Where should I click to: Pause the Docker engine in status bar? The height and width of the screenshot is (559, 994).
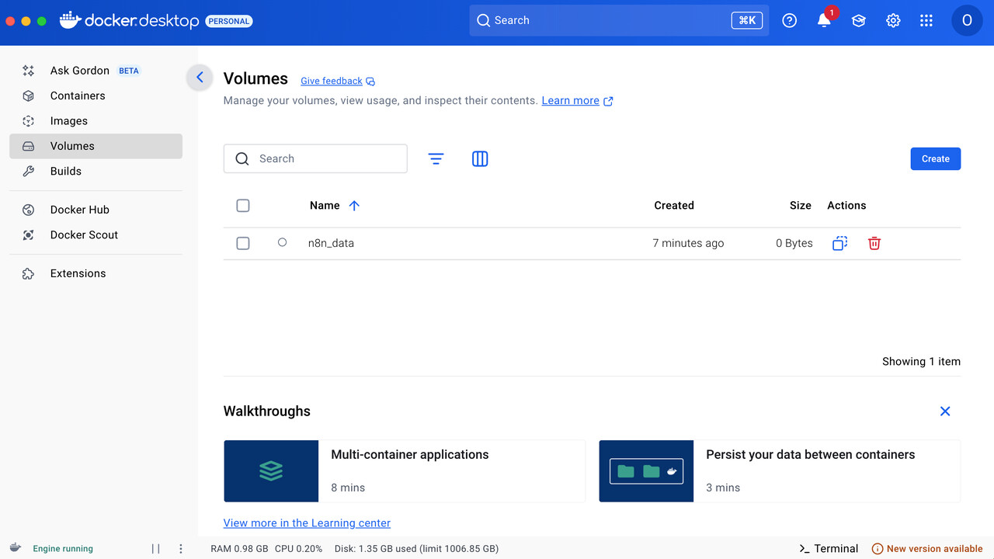click(155, 548)
